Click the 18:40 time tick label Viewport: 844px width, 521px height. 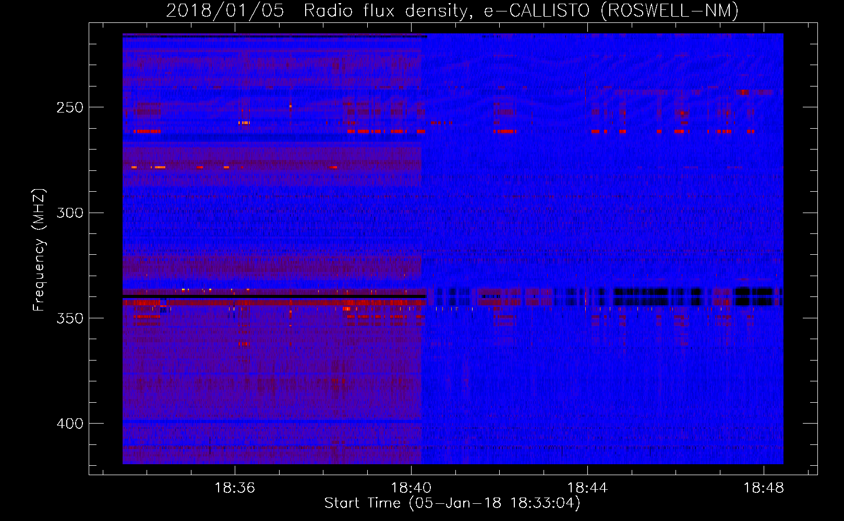(x=411, y=488)
